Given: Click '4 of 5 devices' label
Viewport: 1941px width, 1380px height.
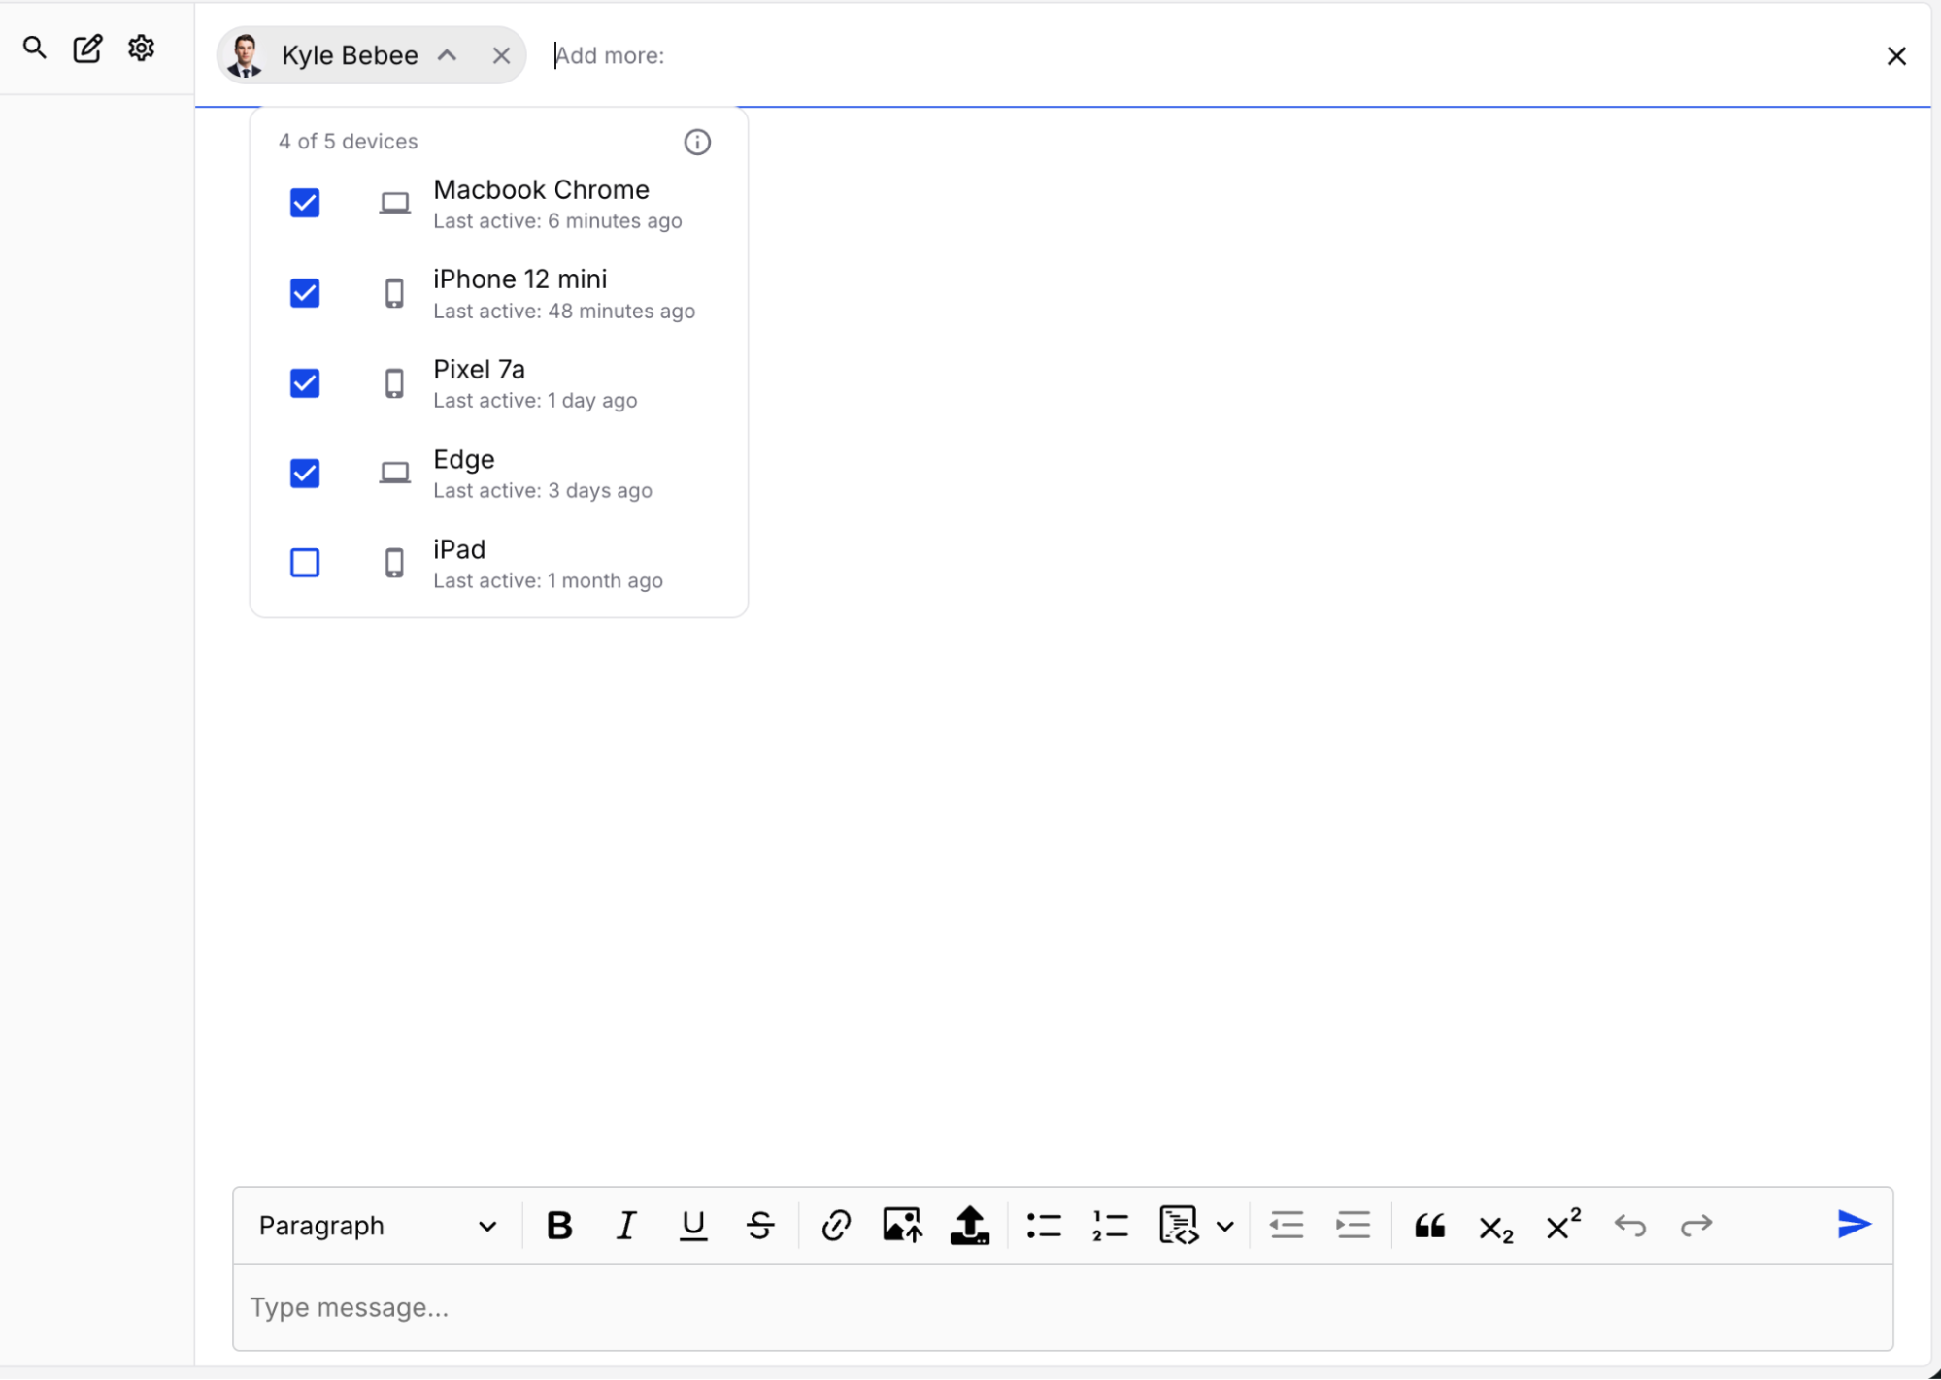Looking at the screenshot, I should click(348, 142).
